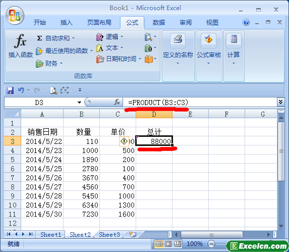Open the 插入 ribbon tab
289x252 pixels.
(x=67, y=23)
